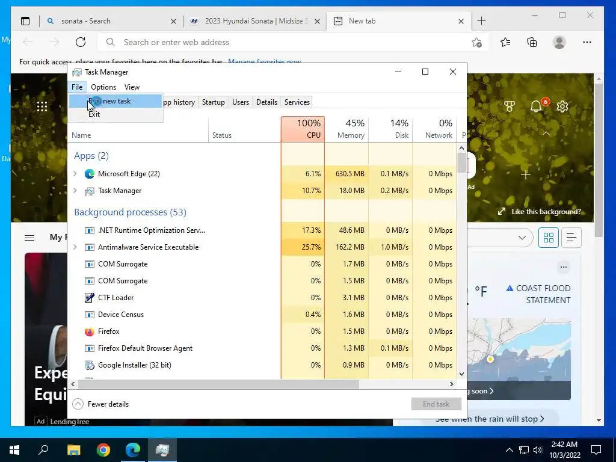The width and height of the screenshot is (616, 462).
Task: Collapse the quick links chevron on new tab
Action: [546, 134]
